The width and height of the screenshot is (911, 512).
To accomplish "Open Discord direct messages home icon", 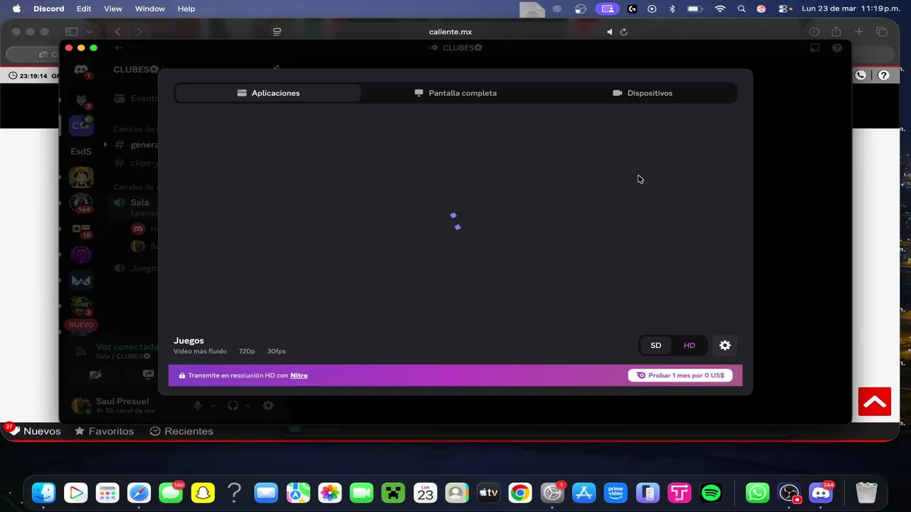I will 81,70.
